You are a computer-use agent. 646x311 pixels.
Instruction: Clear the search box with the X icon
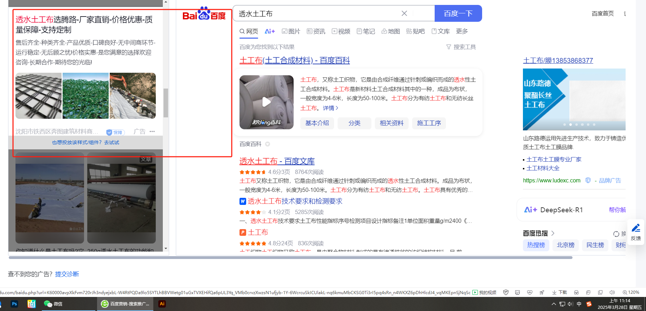(404, 13)
